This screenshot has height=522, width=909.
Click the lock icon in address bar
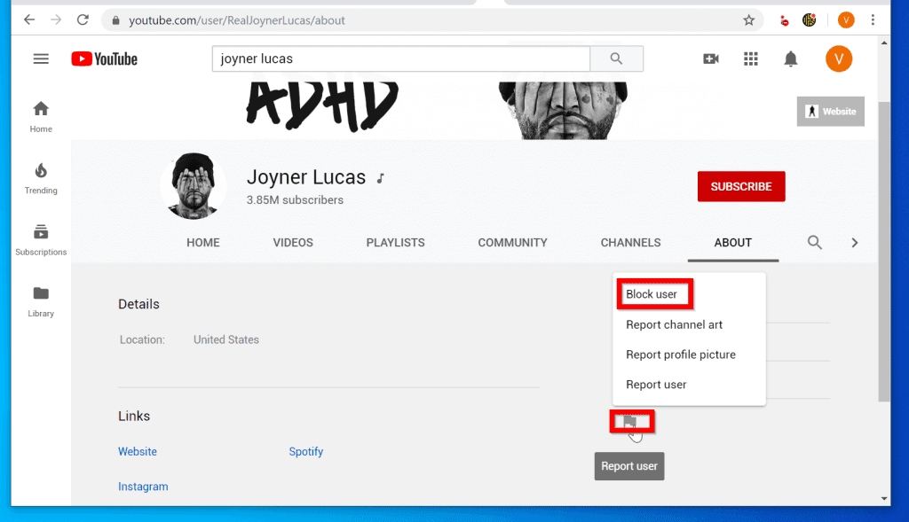115,20
